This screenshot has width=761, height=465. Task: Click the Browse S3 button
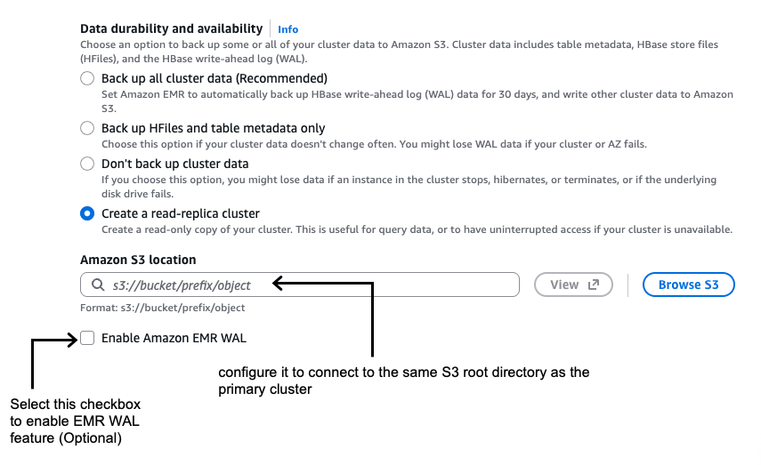(688, 285)
